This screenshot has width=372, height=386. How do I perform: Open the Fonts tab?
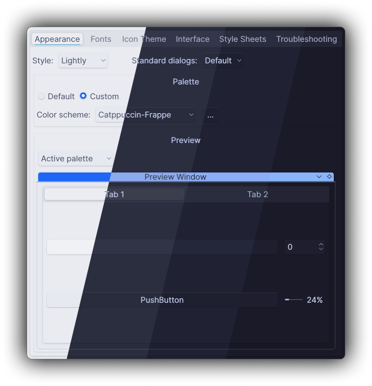point(101,39)
